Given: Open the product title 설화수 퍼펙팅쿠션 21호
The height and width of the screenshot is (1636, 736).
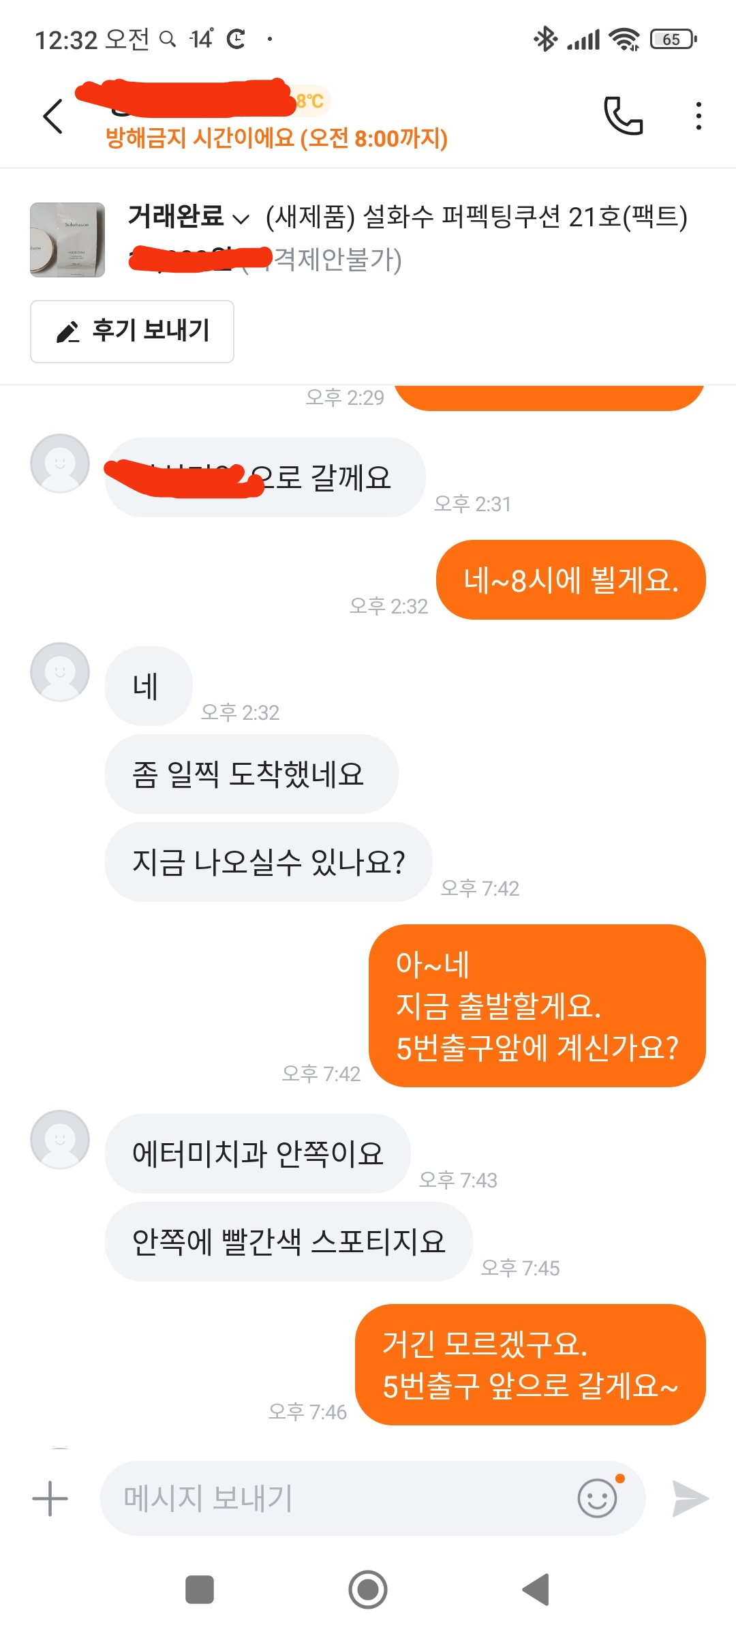Looking at the screenshot, I should 476,217.
